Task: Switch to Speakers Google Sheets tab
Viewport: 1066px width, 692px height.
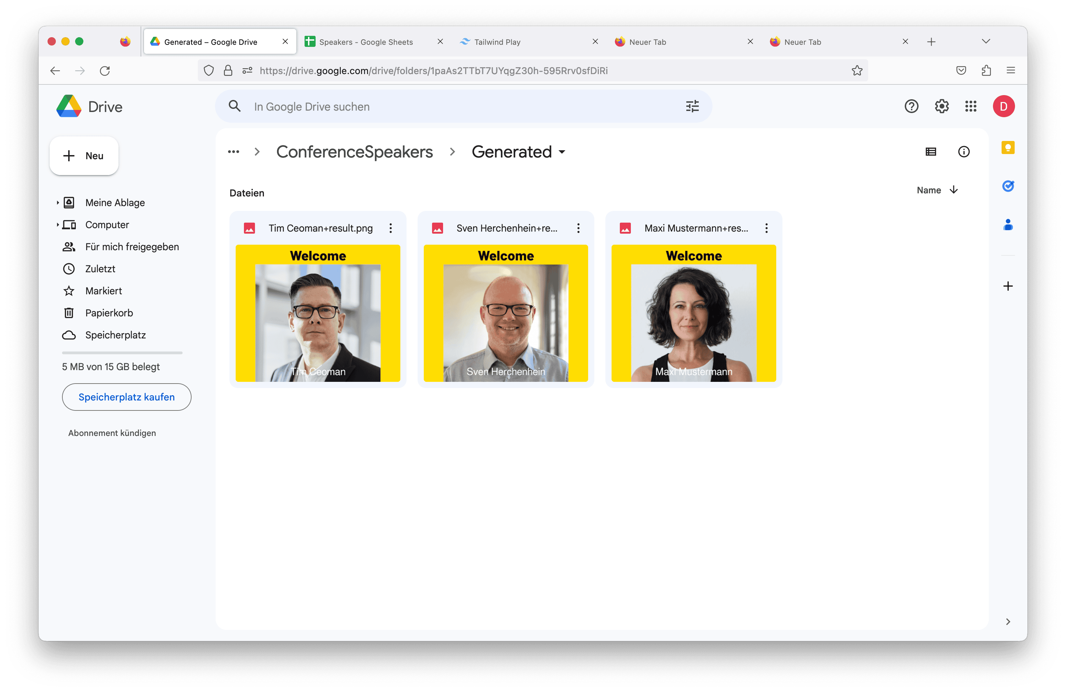Action: coord(366,42)
